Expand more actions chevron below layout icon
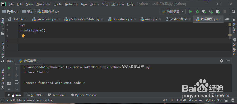Screen dimensions: 237x104 9,89
